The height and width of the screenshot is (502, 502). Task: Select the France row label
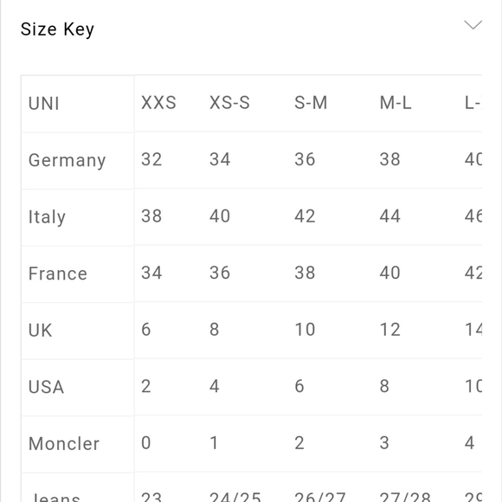click(58, 274)
